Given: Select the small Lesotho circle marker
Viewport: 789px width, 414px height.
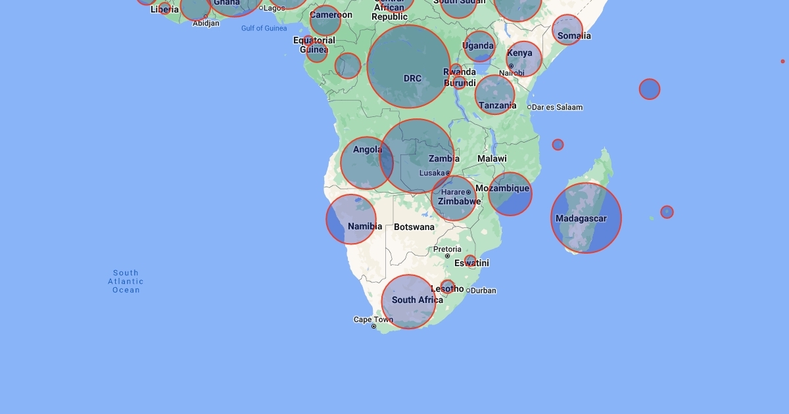Looking at the screenshot, I should tap(447, 287).
